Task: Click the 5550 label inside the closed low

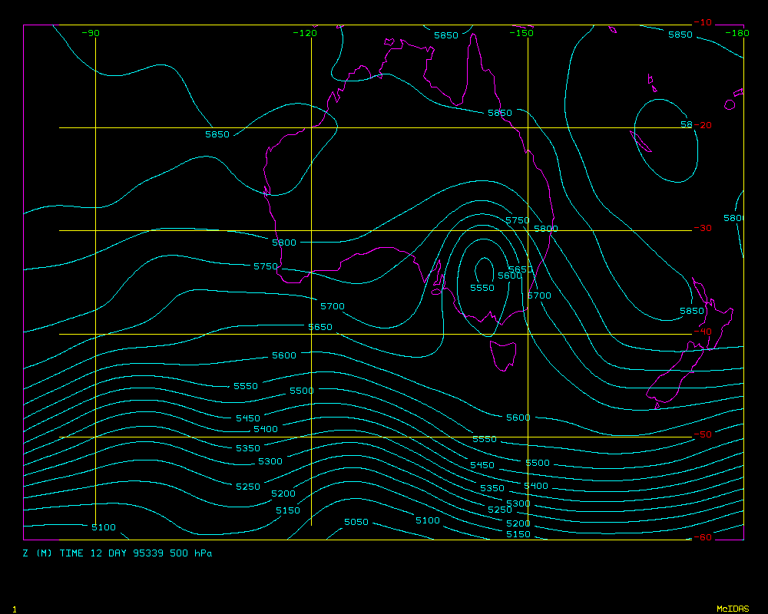Action: 482,288
